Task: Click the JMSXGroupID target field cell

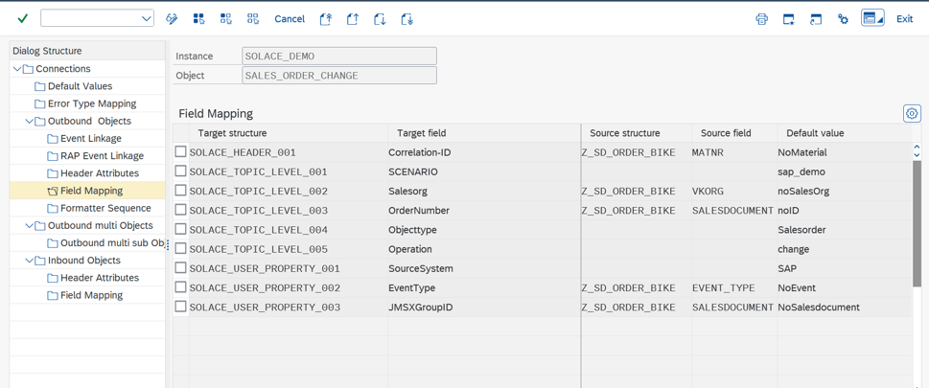Action: pyautogui.click(x=484, y=308)
